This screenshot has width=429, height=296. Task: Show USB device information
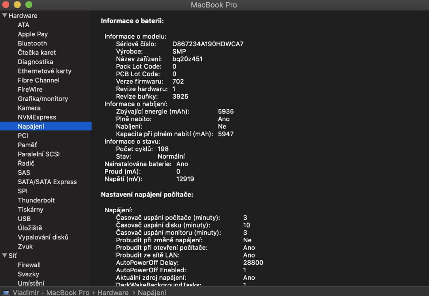(x=24, y=219)
